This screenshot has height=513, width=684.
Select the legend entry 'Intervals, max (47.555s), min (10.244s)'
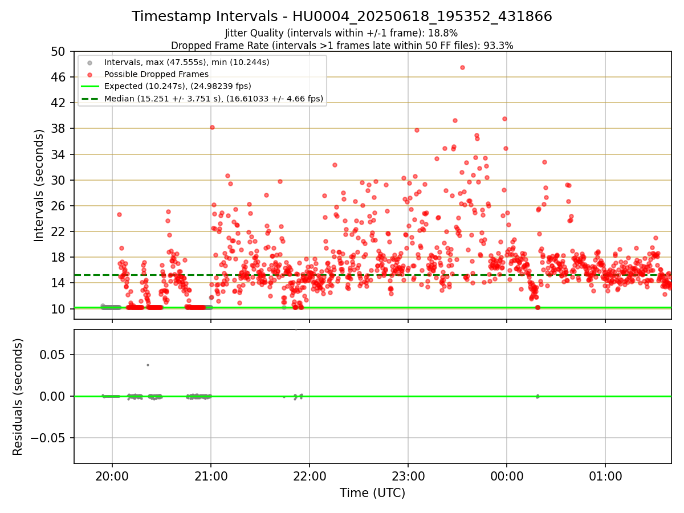click(x=187, y=62)
